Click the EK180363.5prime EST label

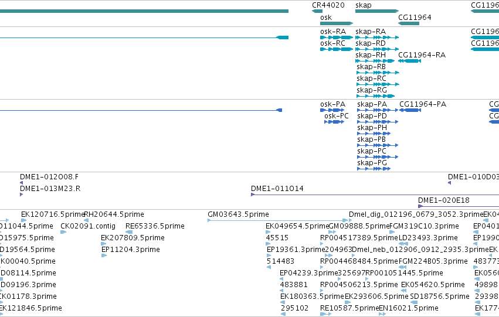coord(312,296)
